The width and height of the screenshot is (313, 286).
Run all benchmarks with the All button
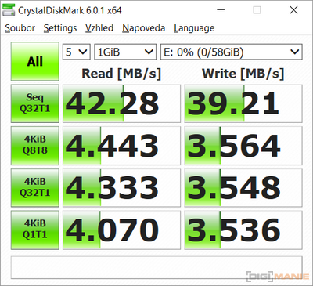pyautogui.click(x=35, y=61)
